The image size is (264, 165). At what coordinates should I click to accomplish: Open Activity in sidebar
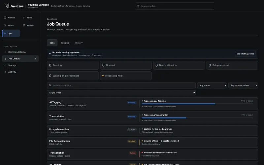20,72
